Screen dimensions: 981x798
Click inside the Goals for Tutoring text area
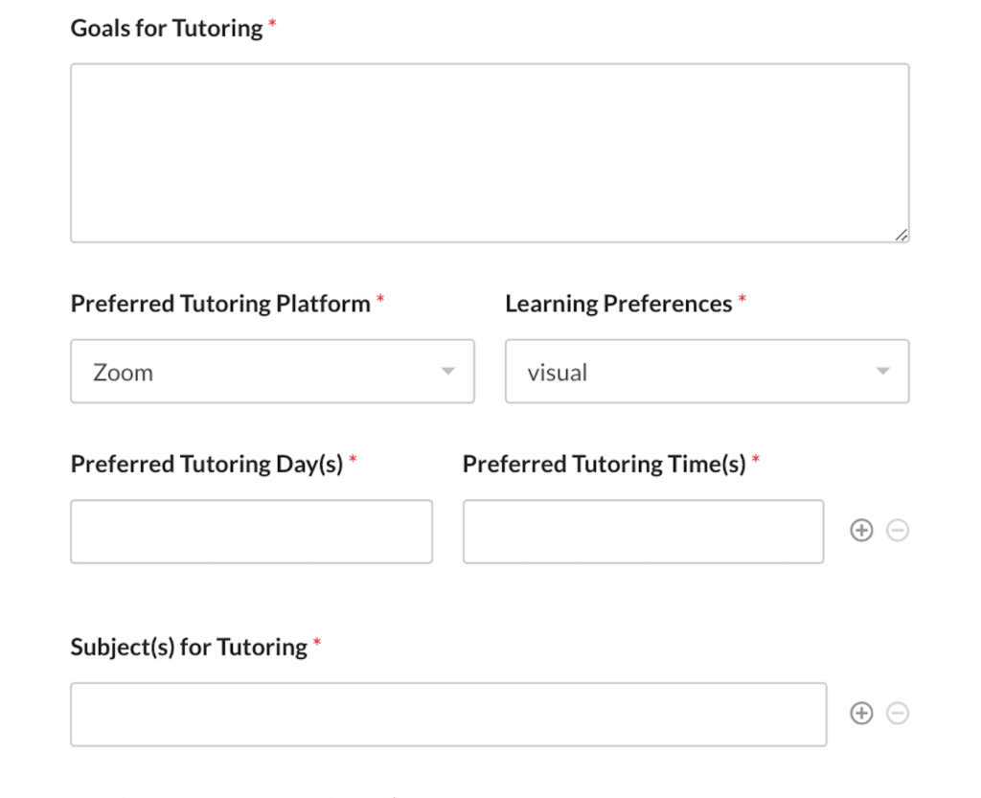click(489, 151)
